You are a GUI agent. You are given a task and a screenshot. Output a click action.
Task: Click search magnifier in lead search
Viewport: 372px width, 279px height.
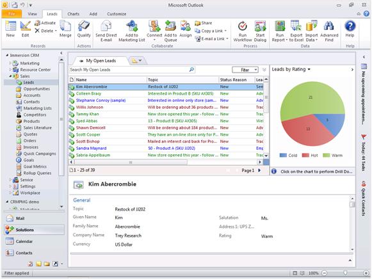(191, 70)
